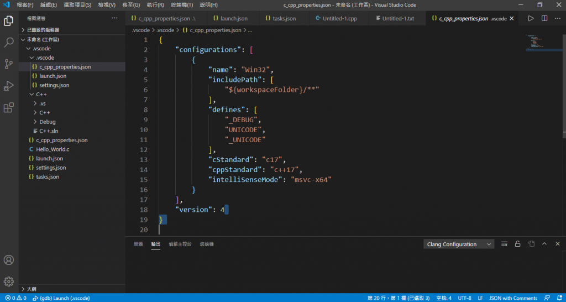The width and height of the screenshot is (566, 302).
Task: Open the 選取項目(S) menu
Action: click(77, 5)
